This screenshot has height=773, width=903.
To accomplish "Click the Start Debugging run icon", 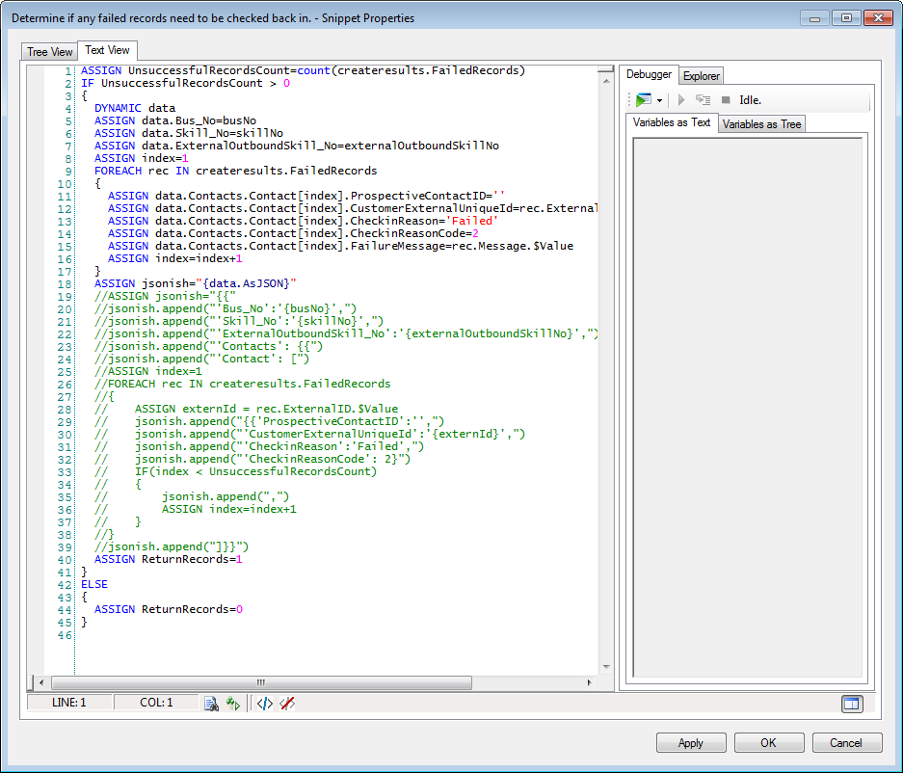I will (x=643, y=99).
